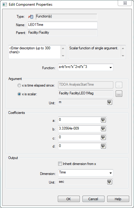The height and width of the screenshot is (208, 134).
Task: Select the 'x is scalar' radio button
Action: (x=19, y=94)
